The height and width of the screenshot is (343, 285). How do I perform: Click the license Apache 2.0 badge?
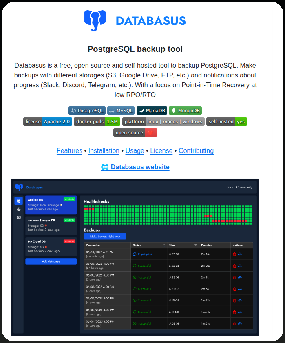pyautogui.click(x=48, y=122)
